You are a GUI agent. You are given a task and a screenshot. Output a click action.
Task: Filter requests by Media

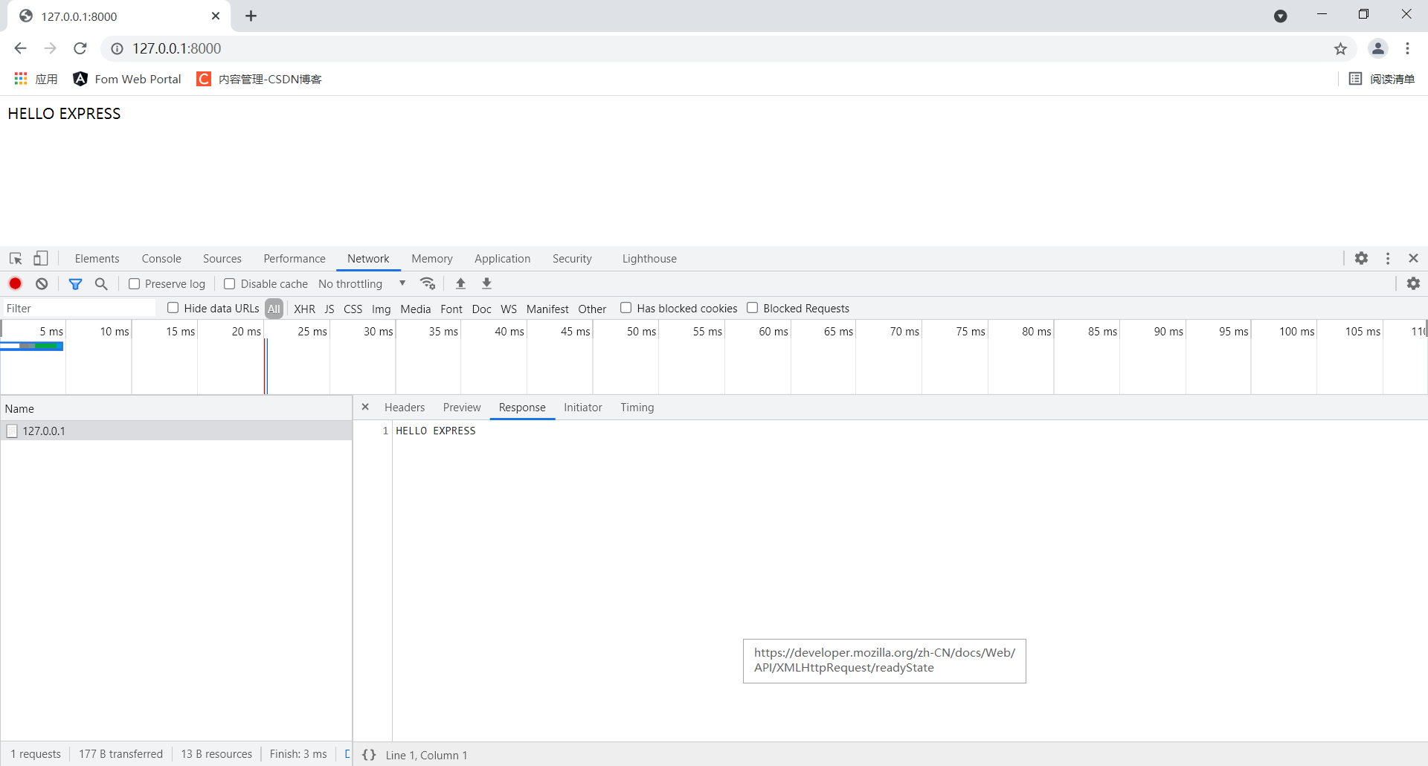tap(416, 309)
